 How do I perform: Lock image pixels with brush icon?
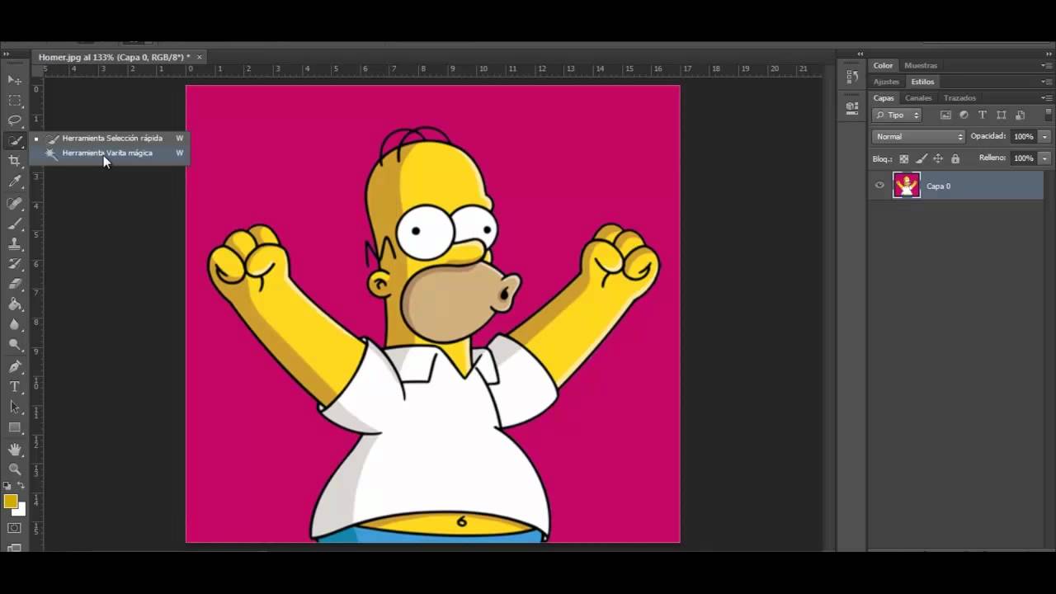click(922, 158)
